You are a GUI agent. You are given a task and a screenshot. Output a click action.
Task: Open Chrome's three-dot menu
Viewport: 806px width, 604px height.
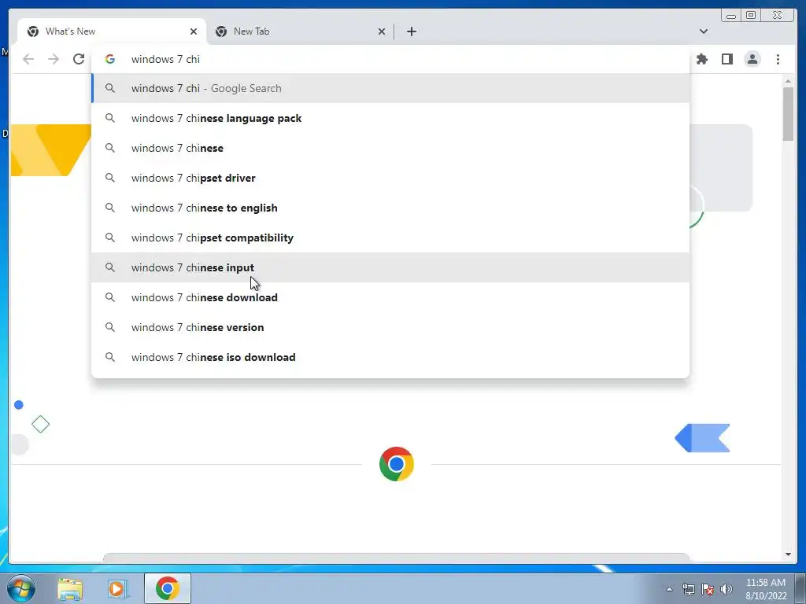[778, 59]
